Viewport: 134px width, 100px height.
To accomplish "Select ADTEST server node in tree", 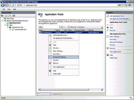I will point(17,21).
